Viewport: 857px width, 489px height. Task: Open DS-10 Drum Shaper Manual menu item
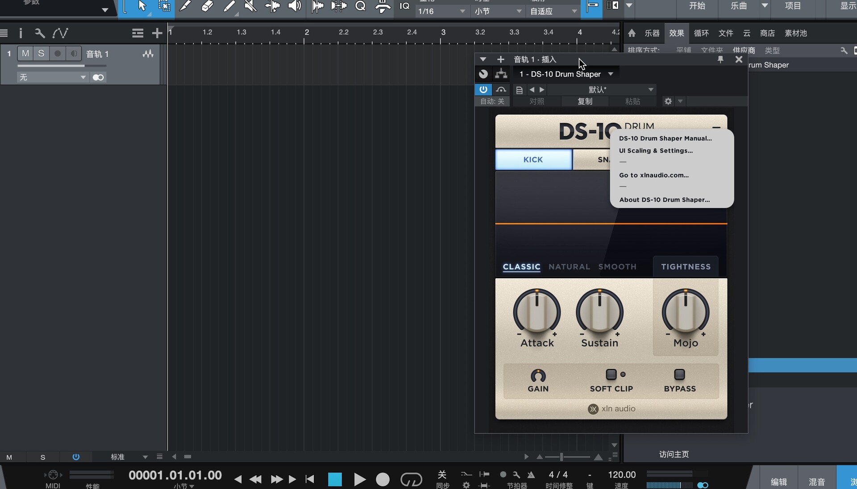665,138
